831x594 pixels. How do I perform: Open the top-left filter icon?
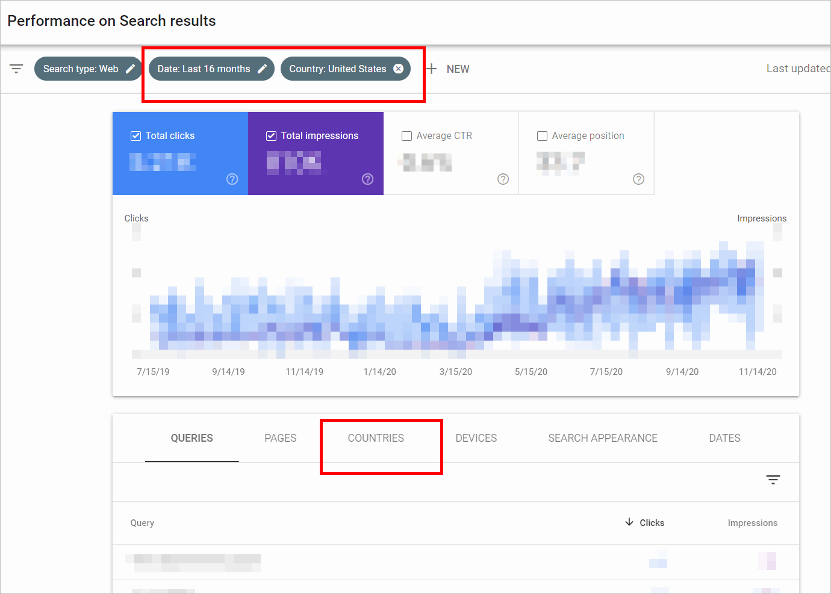click(x=16, y=69)
